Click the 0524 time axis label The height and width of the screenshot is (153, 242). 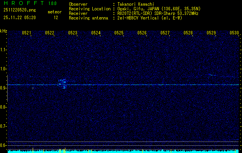[x=96, y=33]
